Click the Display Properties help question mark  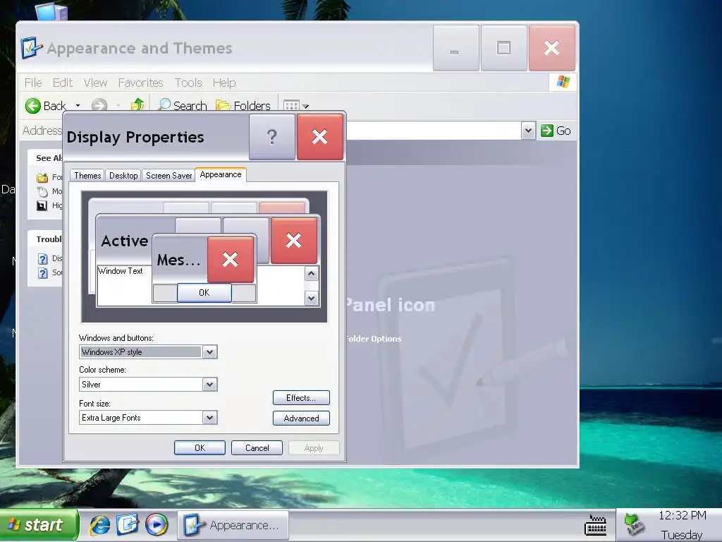point(272,137)
